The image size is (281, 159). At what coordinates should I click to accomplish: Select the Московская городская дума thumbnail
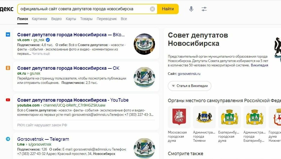point(179,117)
